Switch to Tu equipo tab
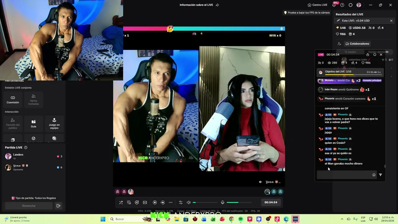The width and height of the screenshot is (398, 224). pos(350,52)
